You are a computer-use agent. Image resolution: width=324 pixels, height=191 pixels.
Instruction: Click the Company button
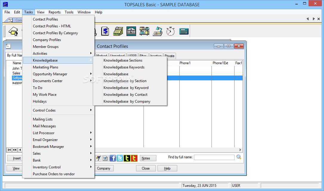click(x=104, y=168)
